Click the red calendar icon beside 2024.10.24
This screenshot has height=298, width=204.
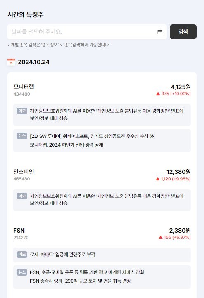tap(11, 62)
